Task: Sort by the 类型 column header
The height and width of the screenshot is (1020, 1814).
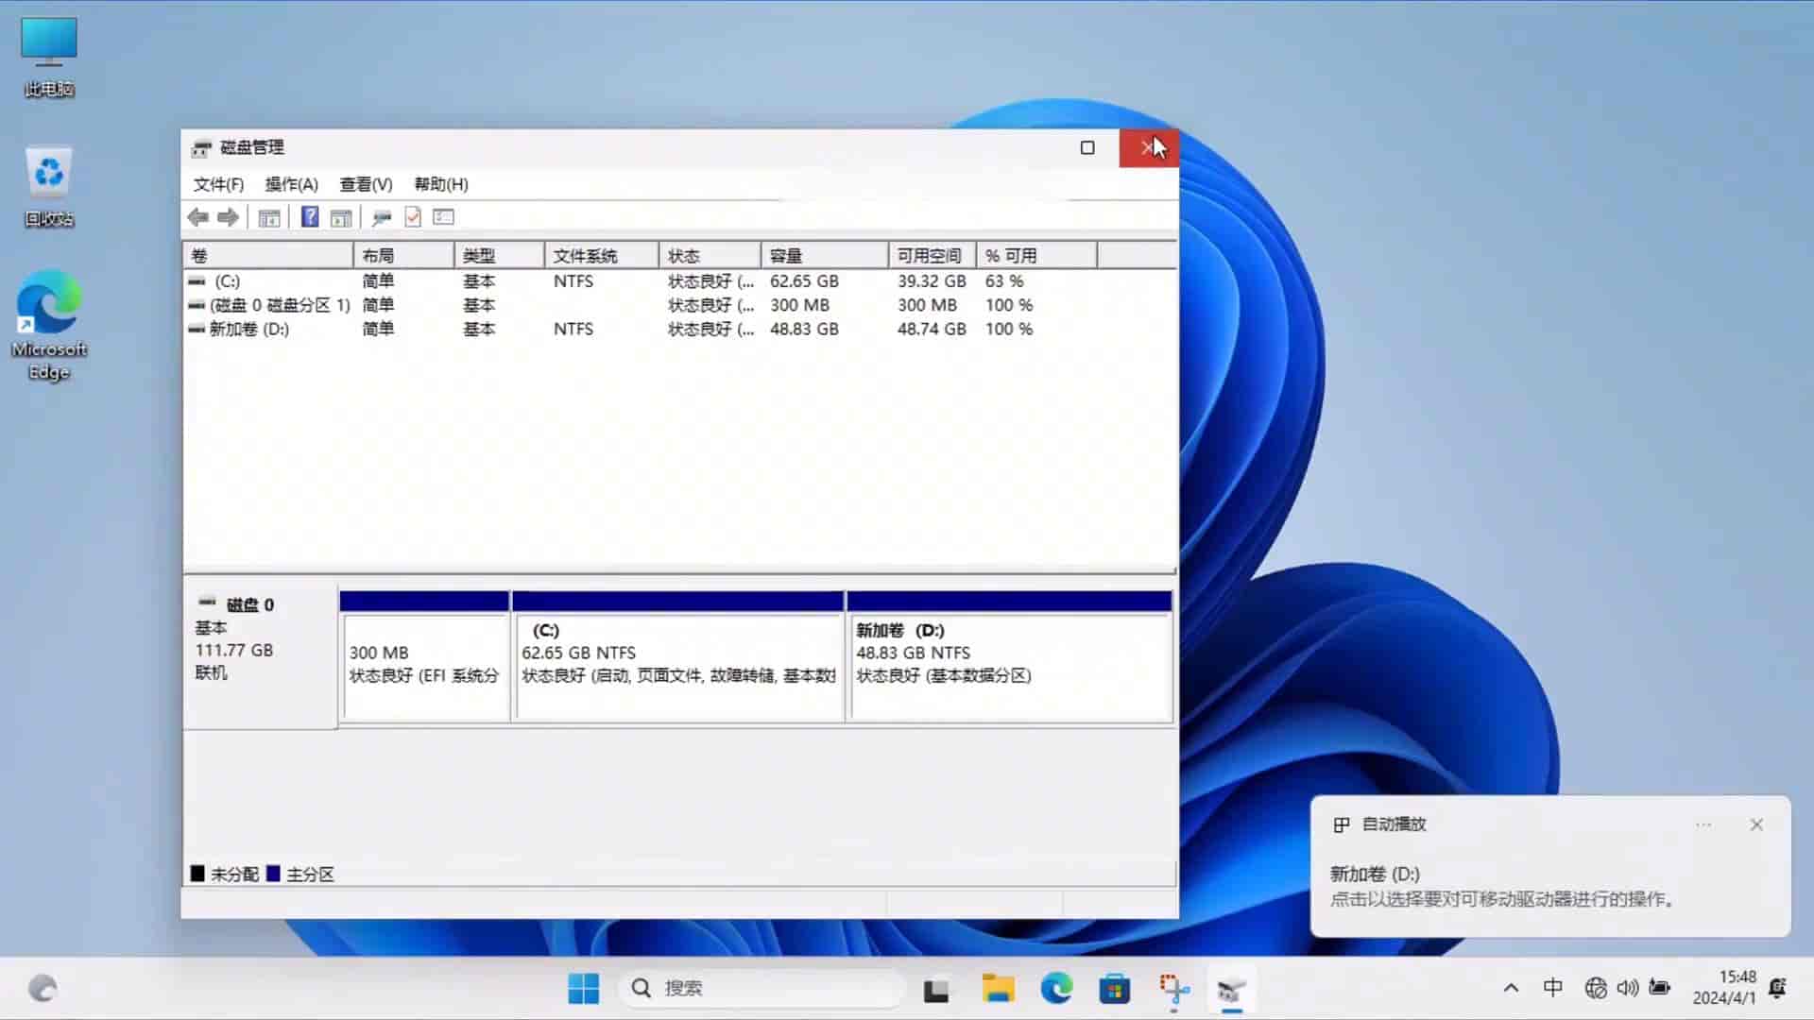Action: [x=499, y=255]
